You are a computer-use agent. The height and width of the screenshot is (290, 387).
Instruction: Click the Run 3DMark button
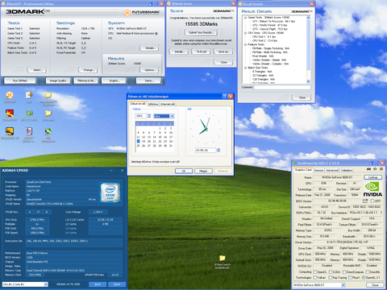pyautogui.click(x=20, y=81)
